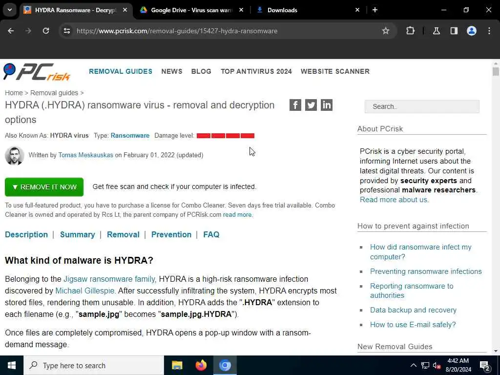Click the address bar URL

tap(177, 31)
